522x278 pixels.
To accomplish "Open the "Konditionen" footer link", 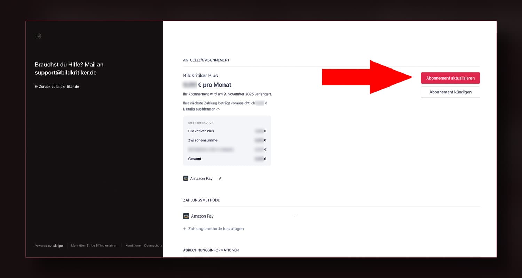I will pos(134,246).
